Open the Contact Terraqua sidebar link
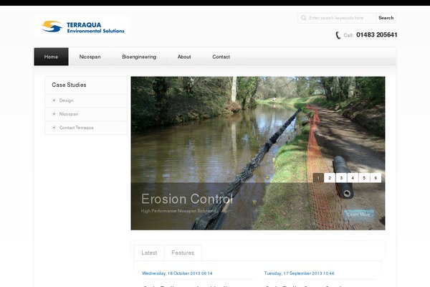This screenshot has width=430, height=287. click(x=76, y=128)
